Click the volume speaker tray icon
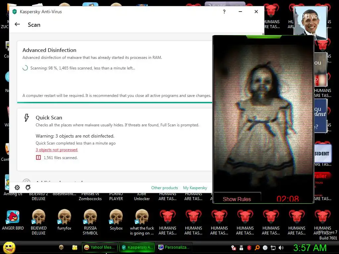Image resolution: width=339 pixels, height=254 pixels. click(x=281, y=248)
